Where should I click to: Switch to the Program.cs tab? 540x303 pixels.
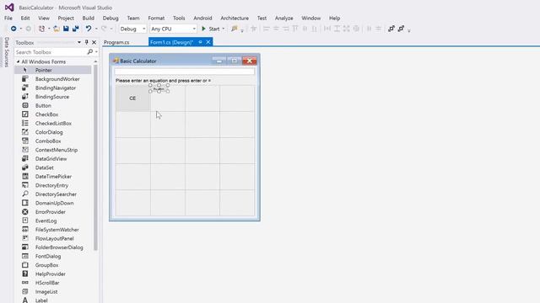(116, 42)
